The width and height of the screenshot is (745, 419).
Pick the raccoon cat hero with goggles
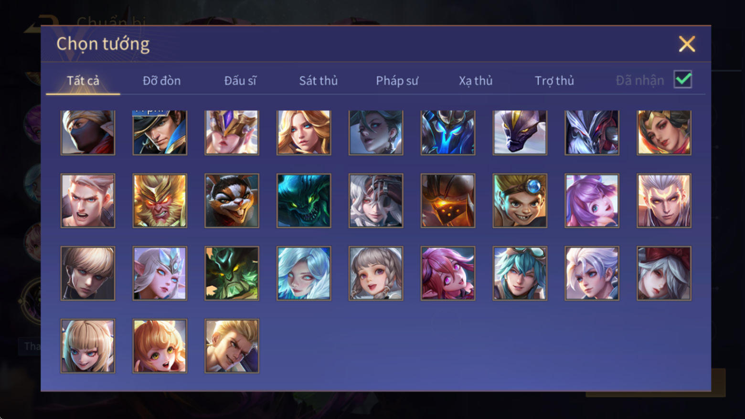[x=232, y=200]
